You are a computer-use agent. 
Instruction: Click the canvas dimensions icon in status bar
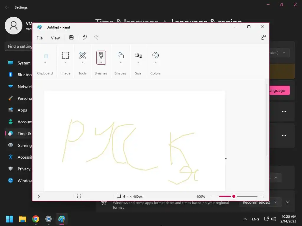pos(119,196)
